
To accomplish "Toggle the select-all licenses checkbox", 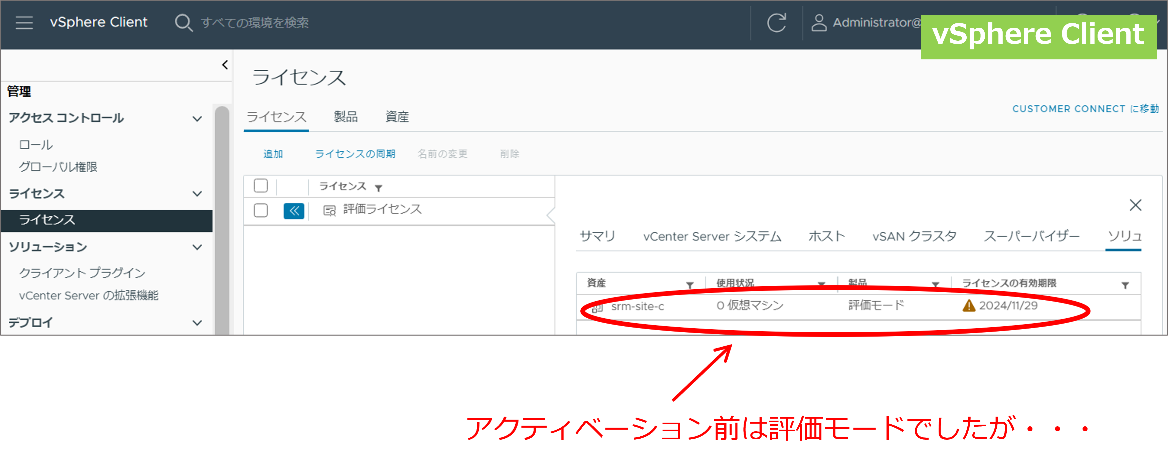I will 261,186.
